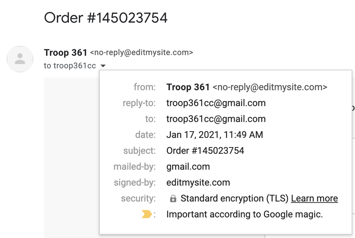355x238 pixels.
Task: Click the yellow importance marker icon
Action: tap(147, 214)
